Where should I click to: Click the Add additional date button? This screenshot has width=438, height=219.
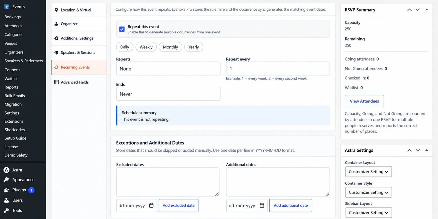[x=291, y=206]
